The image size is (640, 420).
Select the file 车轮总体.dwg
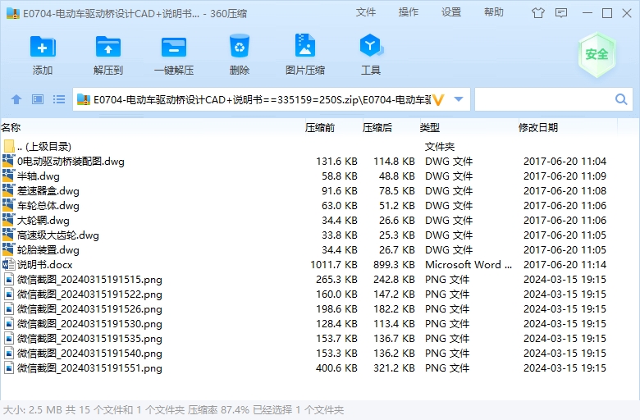(48, 205)
